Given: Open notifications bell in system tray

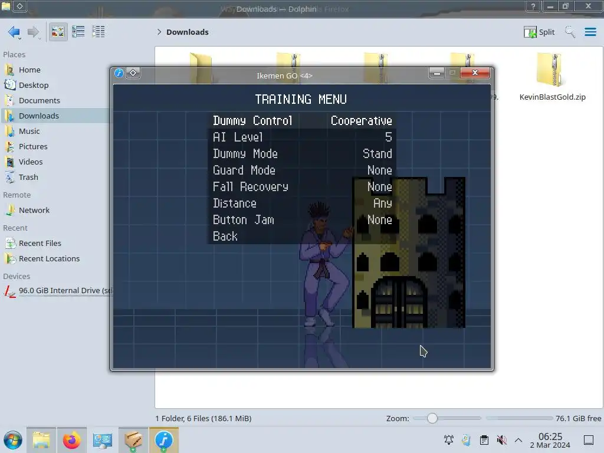Looking at the screenshot, I should click(x=448, y=440).
